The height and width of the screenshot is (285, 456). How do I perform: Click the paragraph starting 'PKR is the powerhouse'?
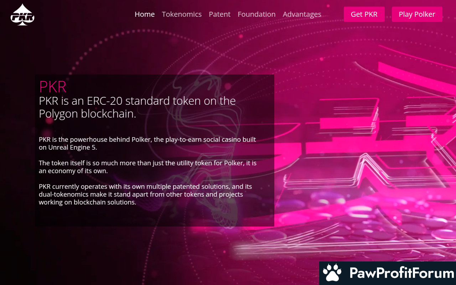[x=147, y=143]
